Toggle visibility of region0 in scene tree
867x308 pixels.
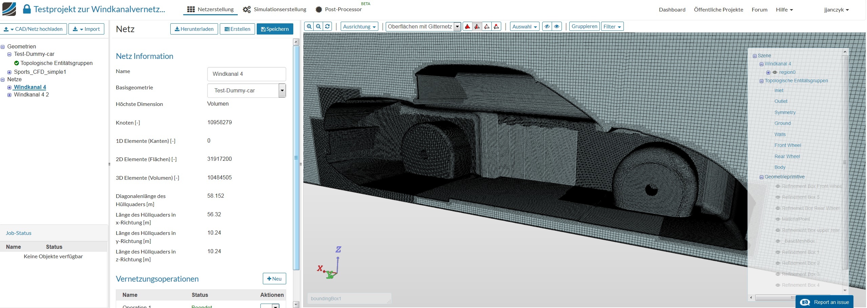[x=775, y=72]
